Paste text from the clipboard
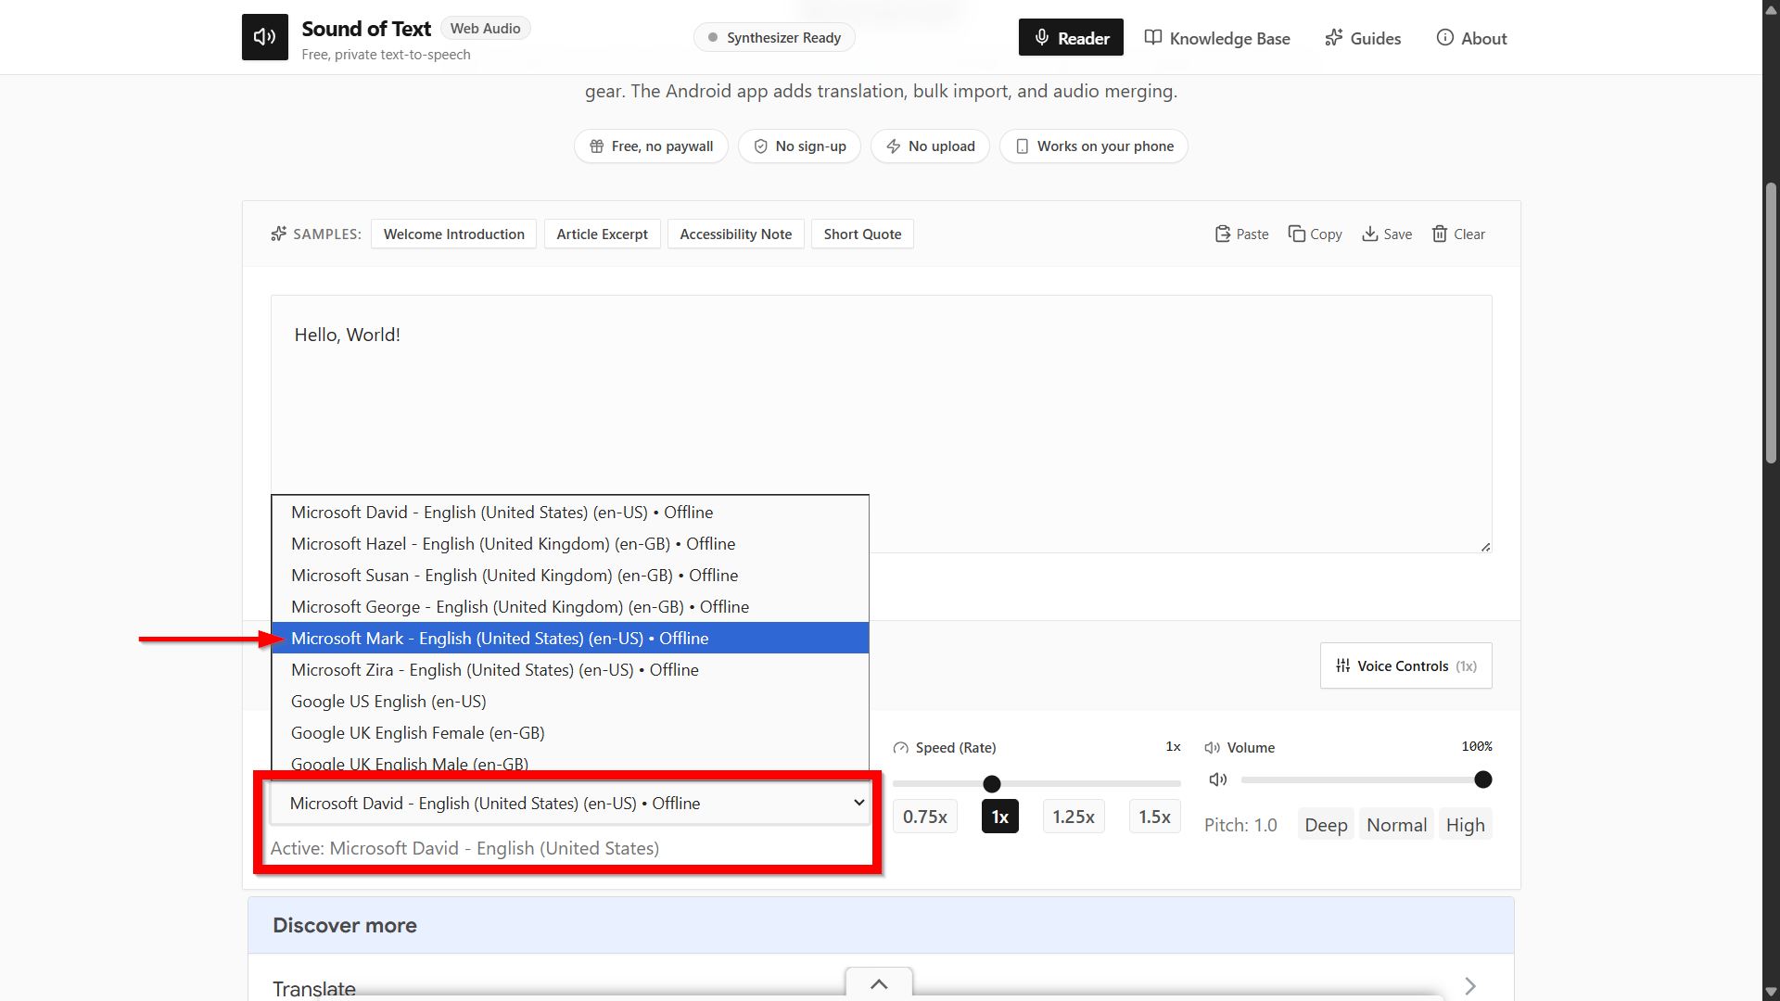The height and width of the screenshot is (1001, 1780). click(x=1241, y=234)
